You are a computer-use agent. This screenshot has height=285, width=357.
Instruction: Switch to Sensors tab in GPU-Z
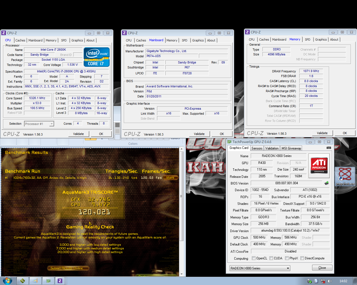tap(257, 148)
